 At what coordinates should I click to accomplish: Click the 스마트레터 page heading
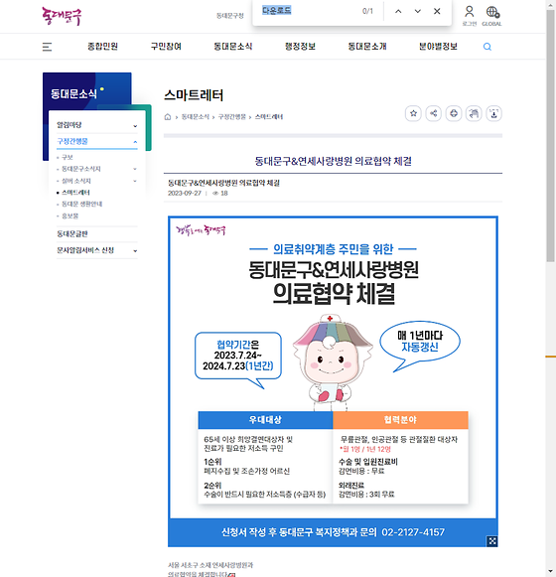[x=194, y=95]
